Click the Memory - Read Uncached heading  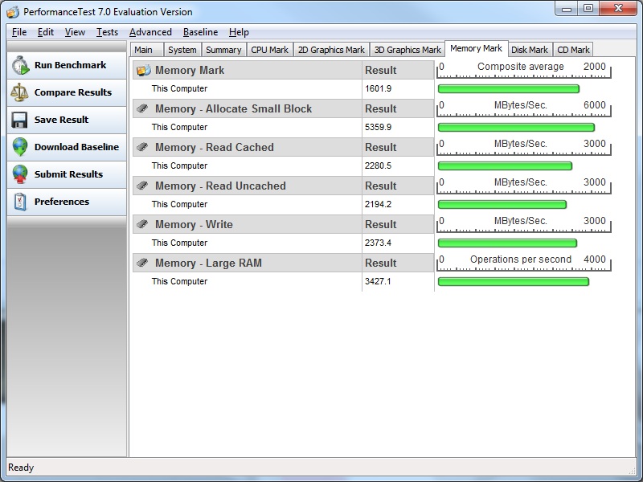tap(220, 186)
